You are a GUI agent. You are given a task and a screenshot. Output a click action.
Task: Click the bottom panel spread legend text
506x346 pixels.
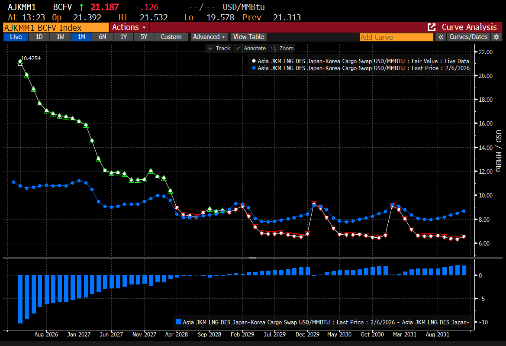coord(326,322)
